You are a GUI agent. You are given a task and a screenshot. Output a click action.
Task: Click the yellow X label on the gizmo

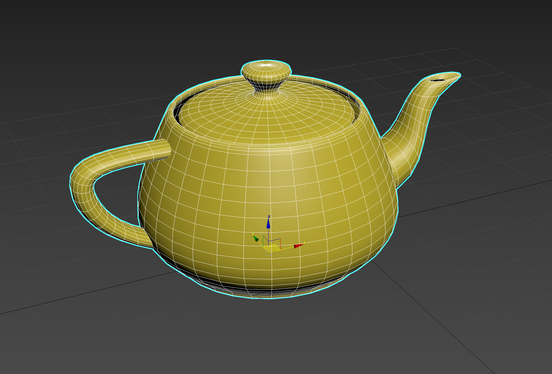(305, 243)
